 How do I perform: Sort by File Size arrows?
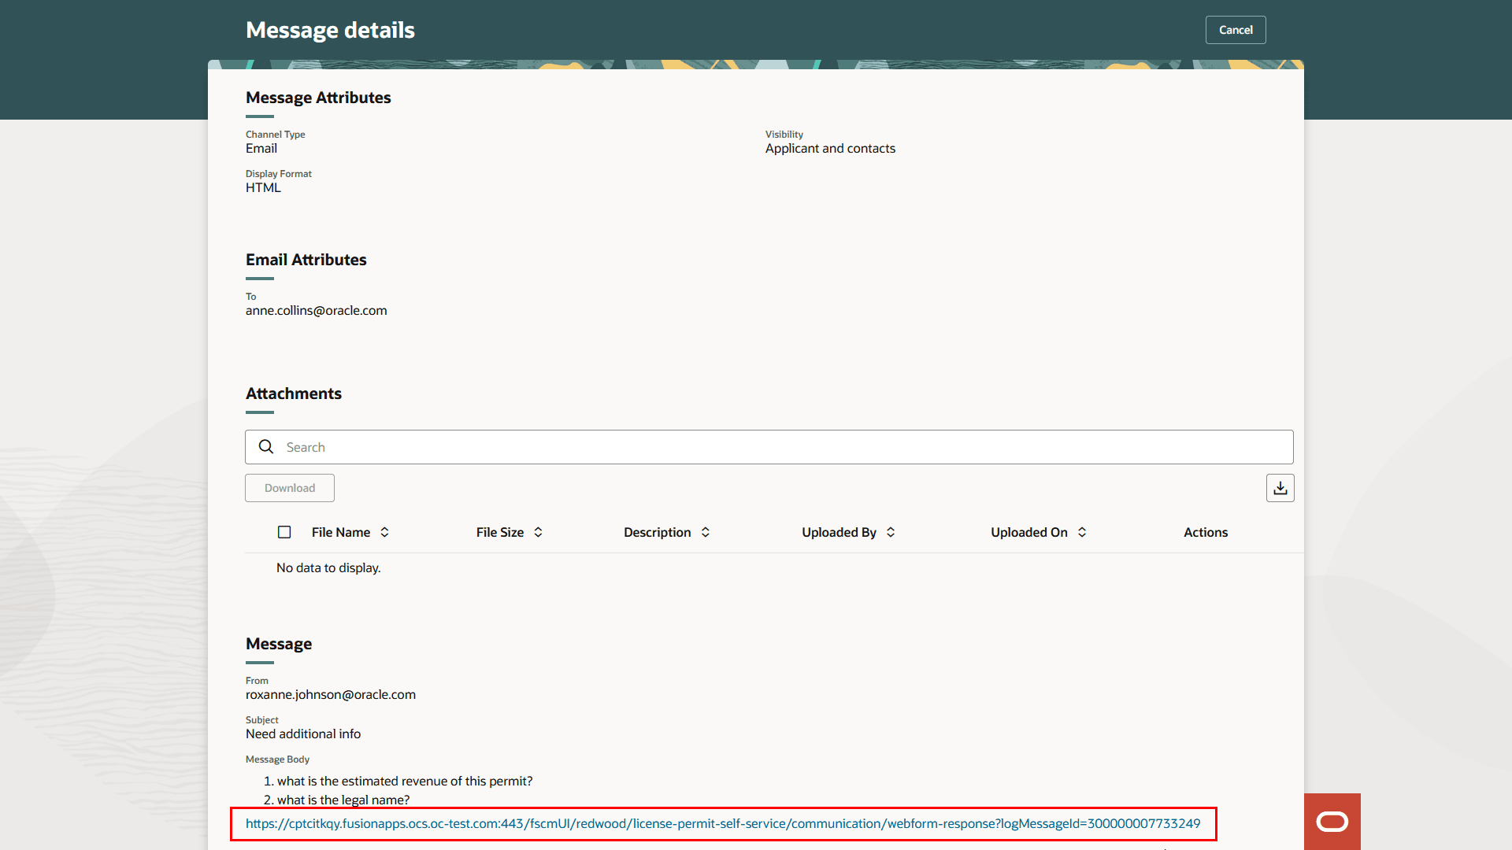click(x=538, y=532)
